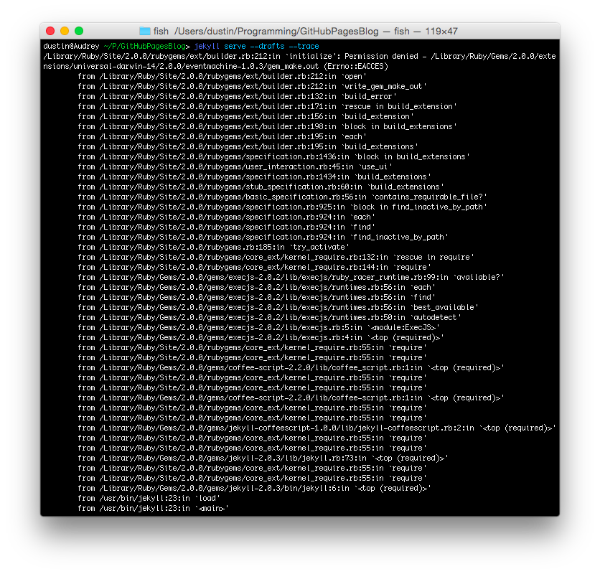The height and width of the screenshot is (574, 600).
Task: Click the runtimes.rb:50 `autodetect' line
Action: (269, 317)
